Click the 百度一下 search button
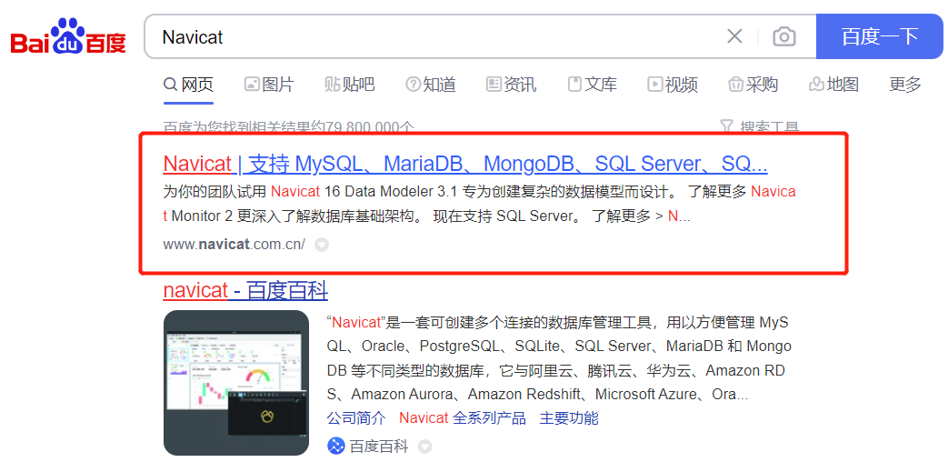 [x=880, y=36]
